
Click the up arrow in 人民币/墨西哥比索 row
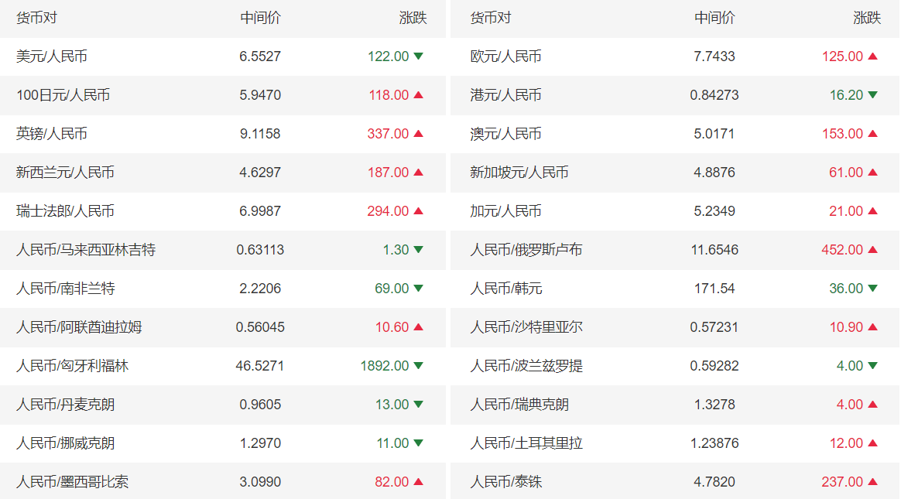point(418,481)
